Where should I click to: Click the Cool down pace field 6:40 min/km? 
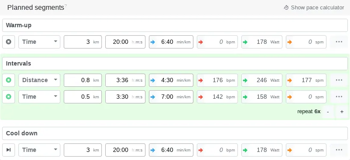(x=171, y=150)
